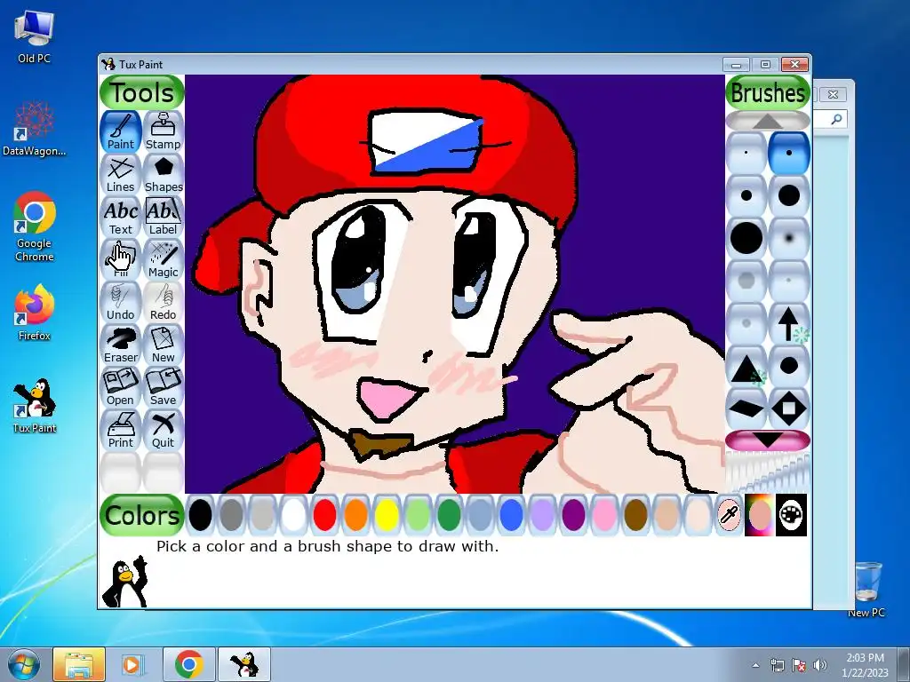This screenshot has width=910, height=682.
Task: Click the Redo tool
Action: [164, 302]
